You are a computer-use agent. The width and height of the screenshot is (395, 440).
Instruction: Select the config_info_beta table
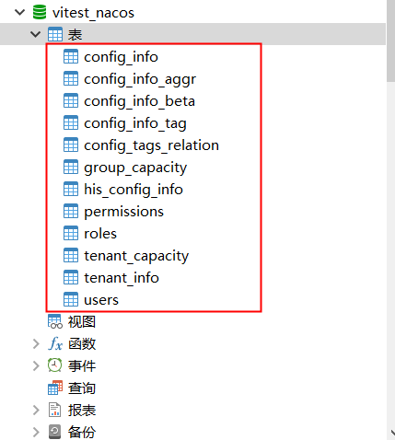pyautogui.click(x=139, y=101)
